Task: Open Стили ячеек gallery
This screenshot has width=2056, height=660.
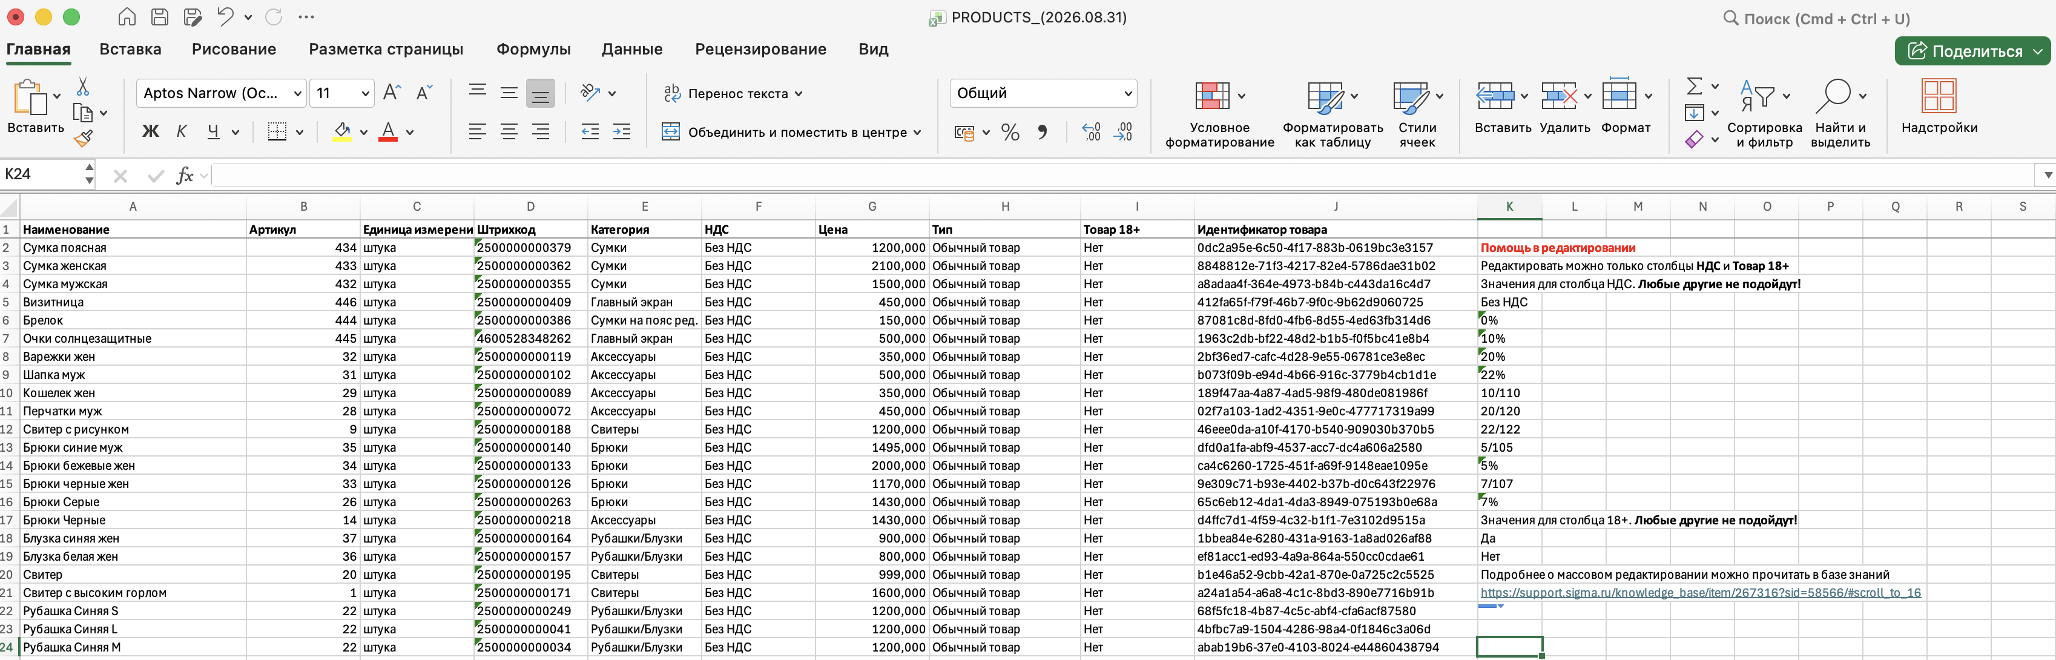Action: click(1417, 114)
